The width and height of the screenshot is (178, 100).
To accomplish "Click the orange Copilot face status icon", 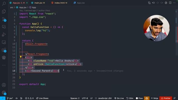I will point(147,98).
